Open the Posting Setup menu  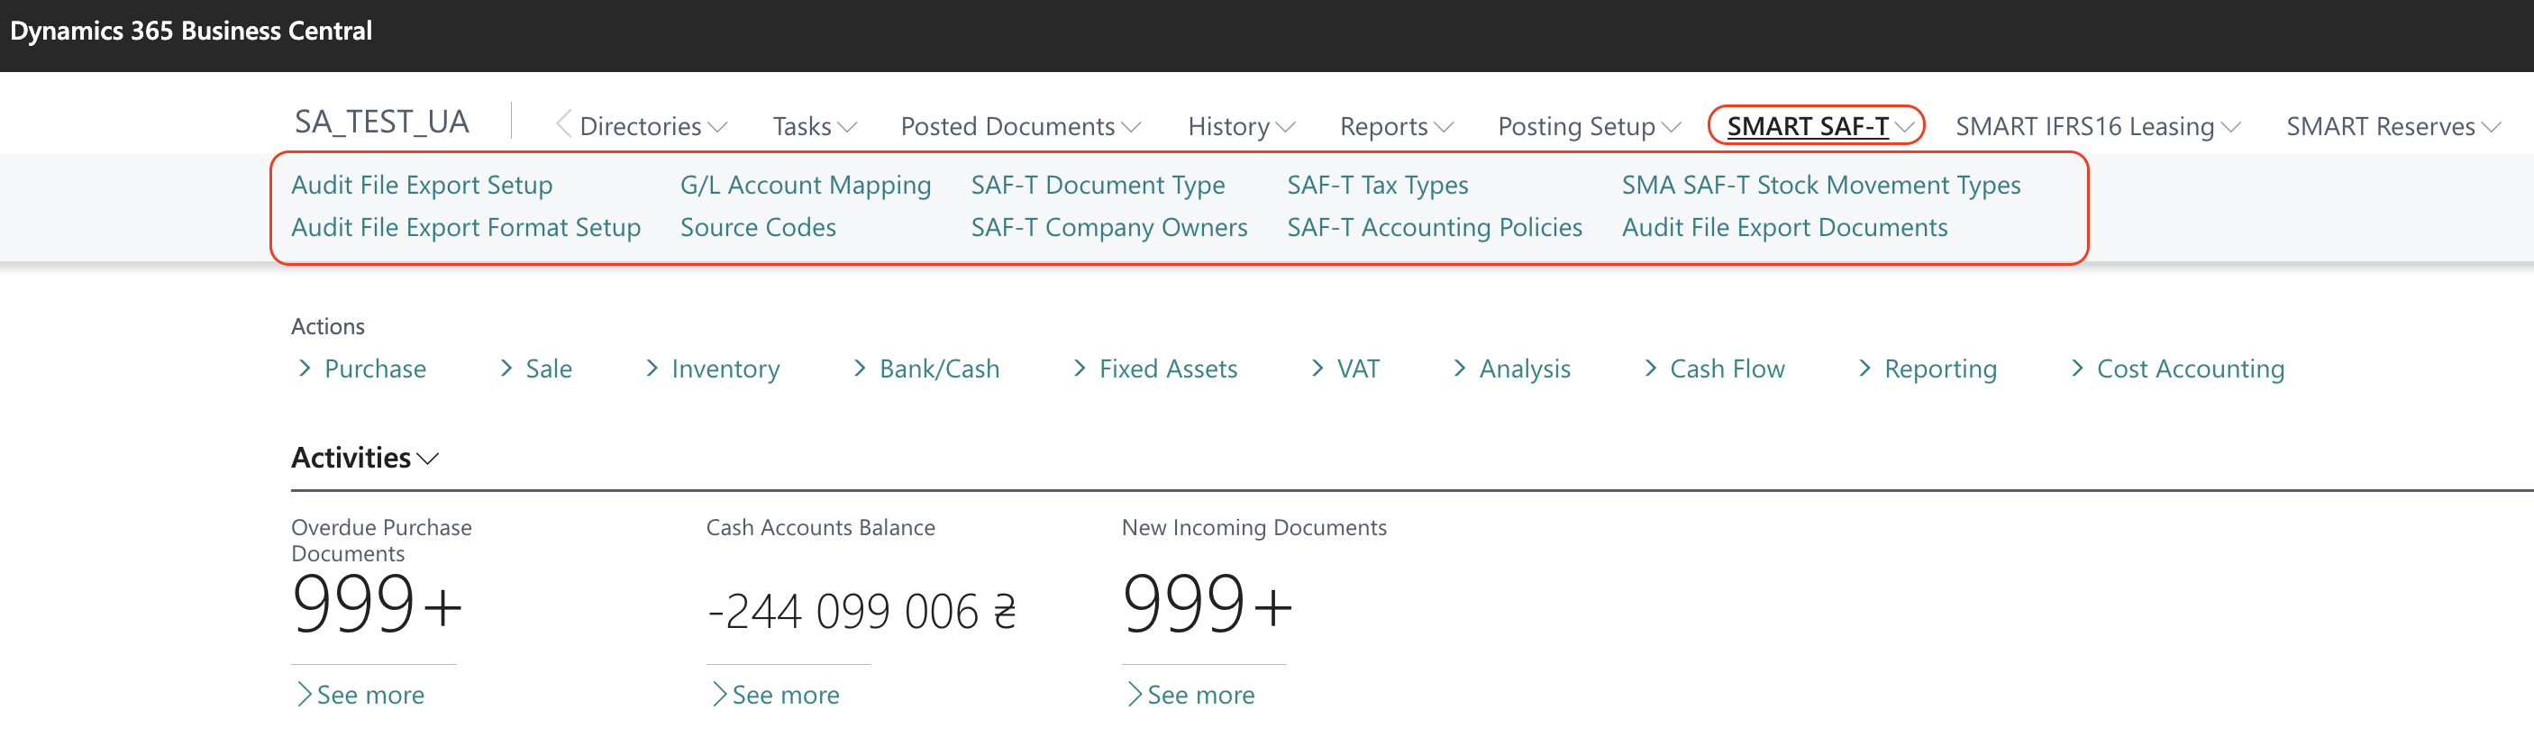coord(1589,126)
